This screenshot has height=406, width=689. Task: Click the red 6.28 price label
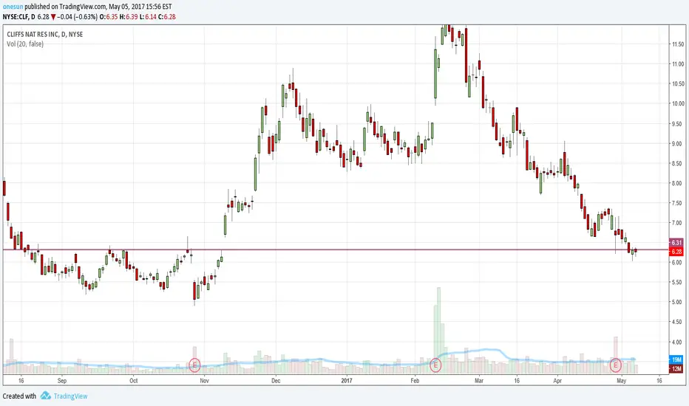676,252
